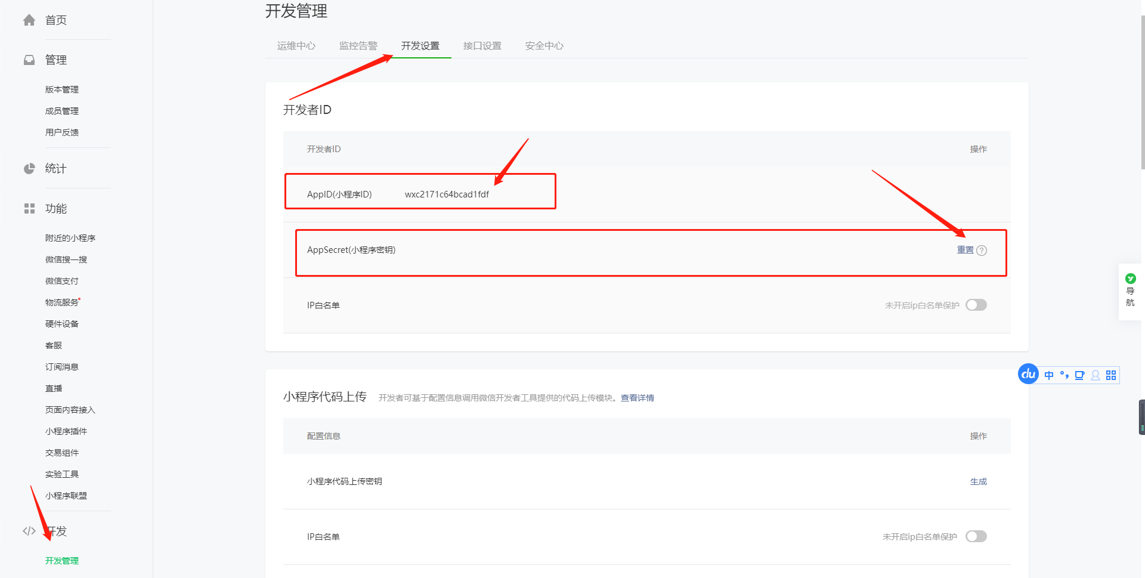The width and height of the screenshot is (1145, 578).
Task: Open 直播 in the sidebar
Action: click(54, 388)
